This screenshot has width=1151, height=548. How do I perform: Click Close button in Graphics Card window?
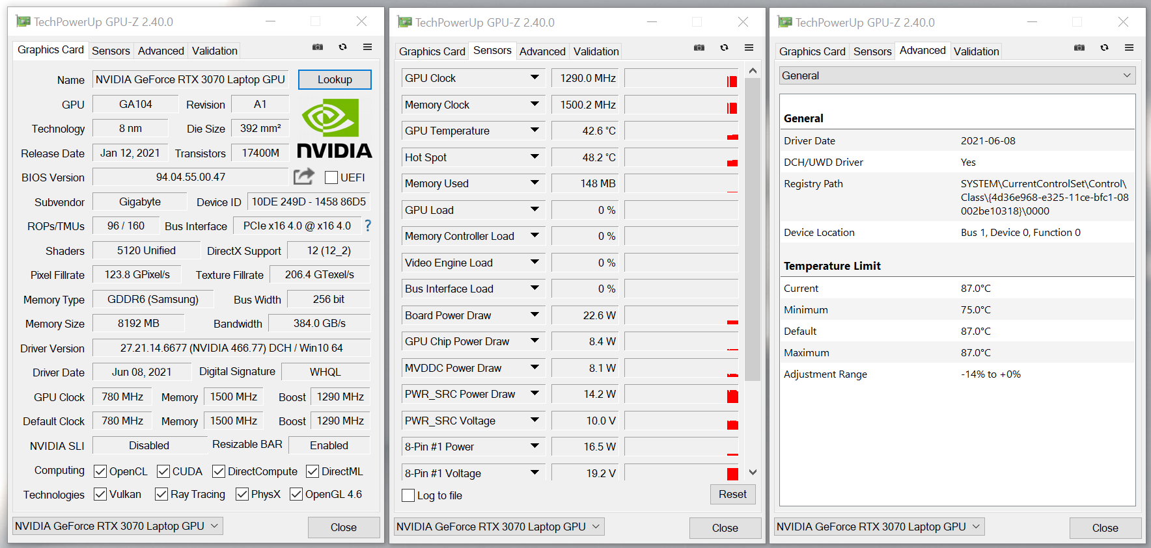344,527
